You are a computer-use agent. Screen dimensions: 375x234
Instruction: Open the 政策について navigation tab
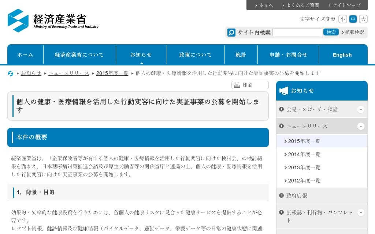pos(196,55)
